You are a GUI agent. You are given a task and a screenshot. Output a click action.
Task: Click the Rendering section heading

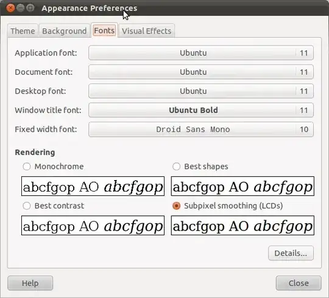[x=35, y=152]
